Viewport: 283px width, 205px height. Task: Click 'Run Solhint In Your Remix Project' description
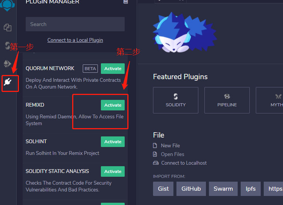click(x=62, y=153)
